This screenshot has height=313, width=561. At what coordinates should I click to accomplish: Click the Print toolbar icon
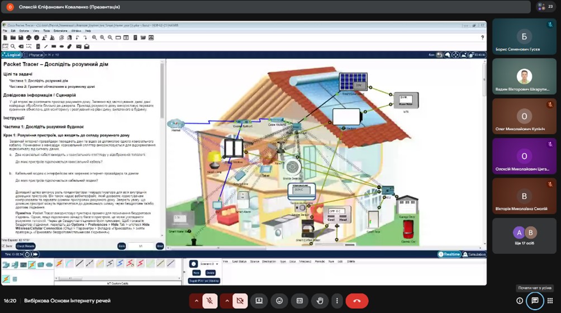point(28,37)
